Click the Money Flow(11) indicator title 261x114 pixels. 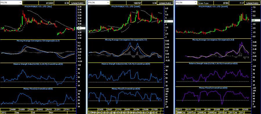(x=38, y=89)
